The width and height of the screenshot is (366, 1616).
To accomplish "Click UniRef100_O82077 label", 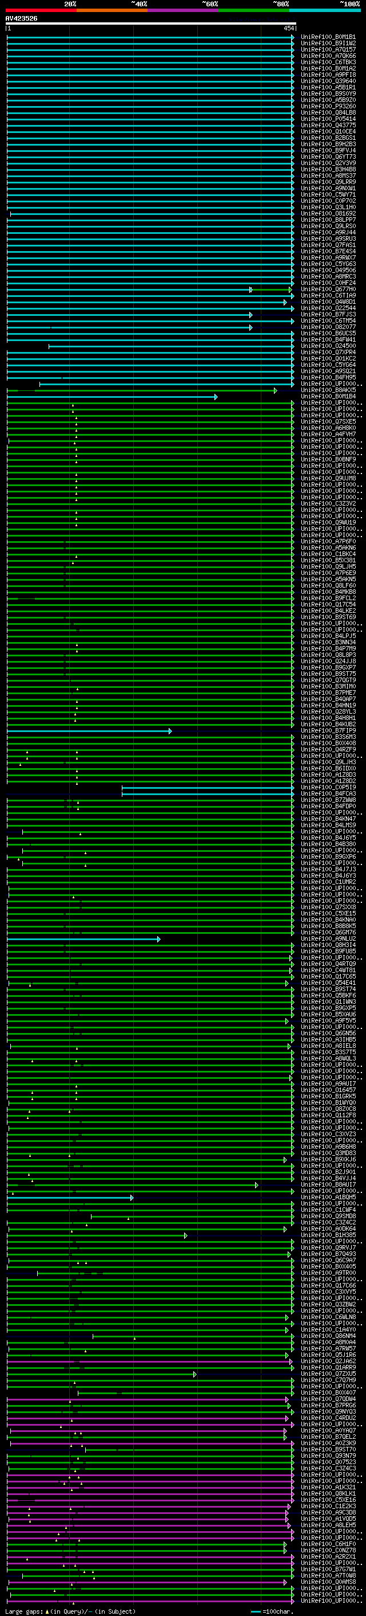I will tap(328, 327).
